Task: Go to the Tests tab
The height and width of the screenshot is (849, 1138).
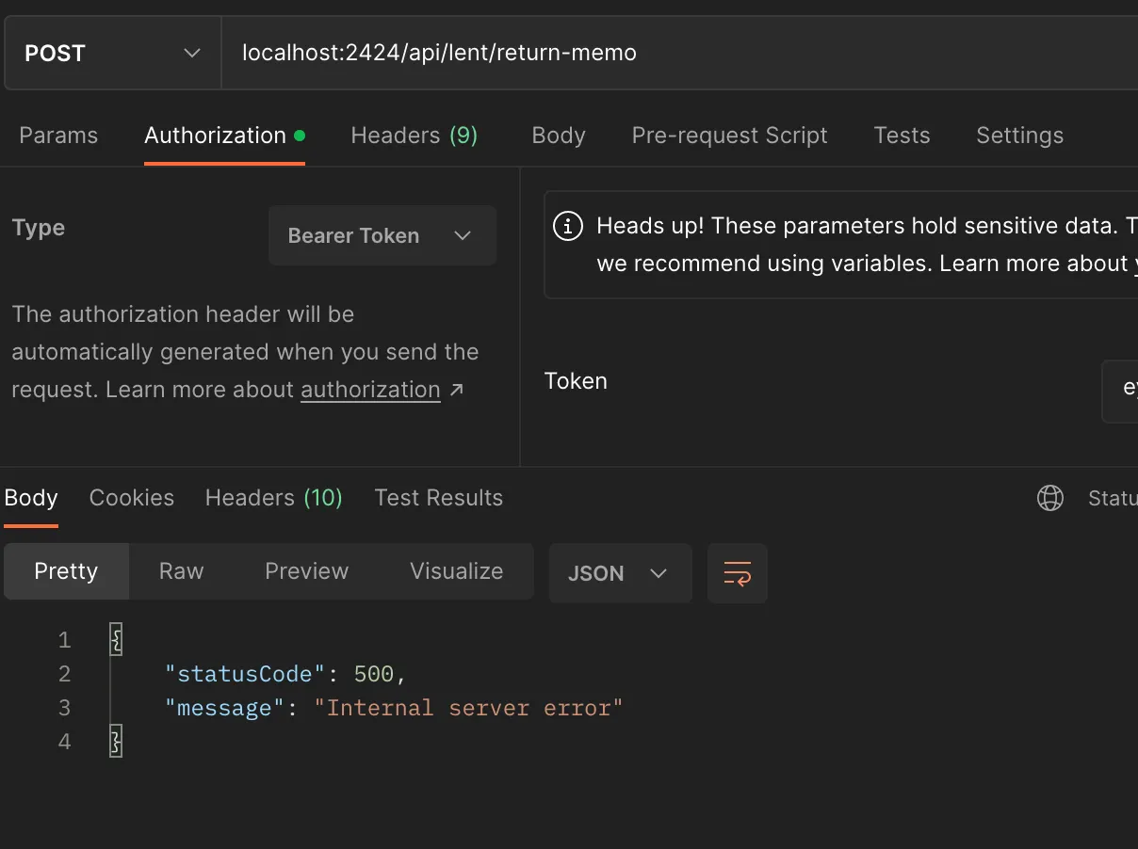Action: click(902, 136)
